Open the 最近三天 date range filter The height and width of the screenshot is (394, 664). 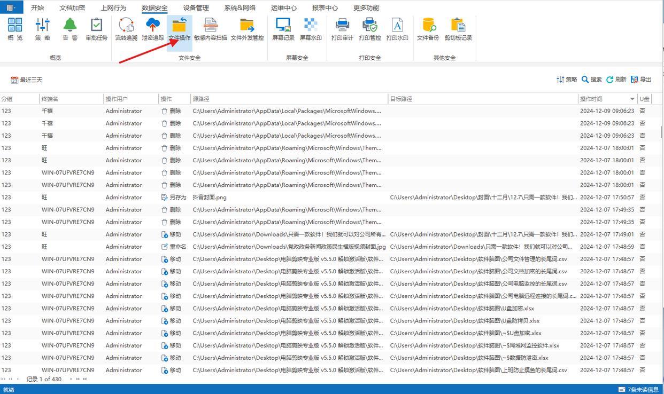[27, 80]
